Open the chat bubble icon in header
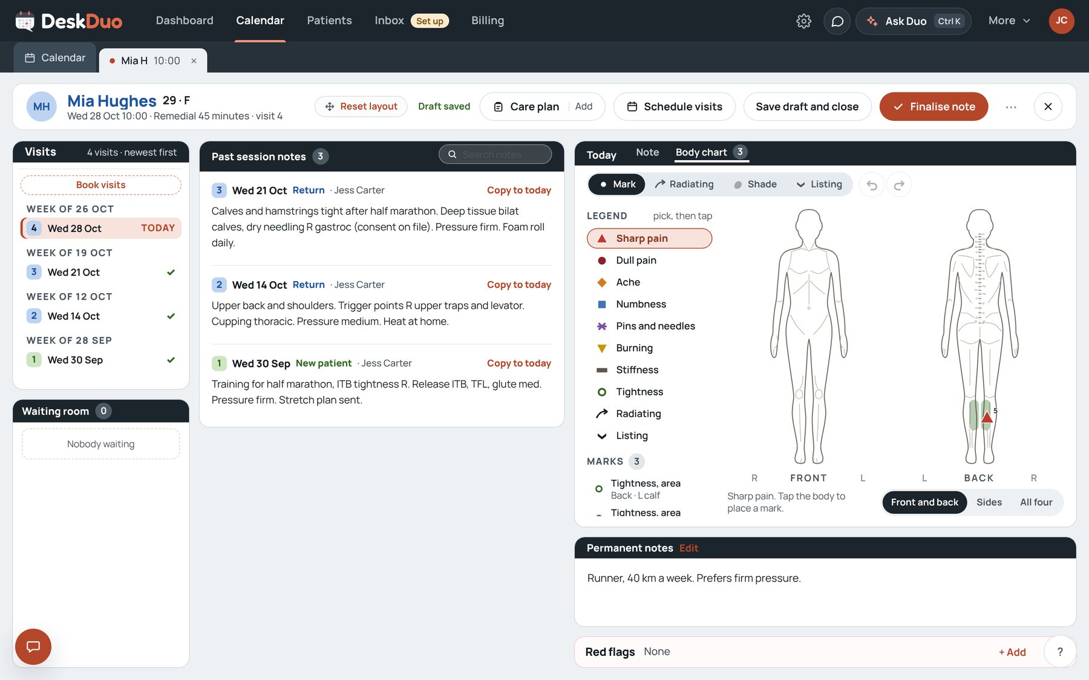 tap(837, 21)
